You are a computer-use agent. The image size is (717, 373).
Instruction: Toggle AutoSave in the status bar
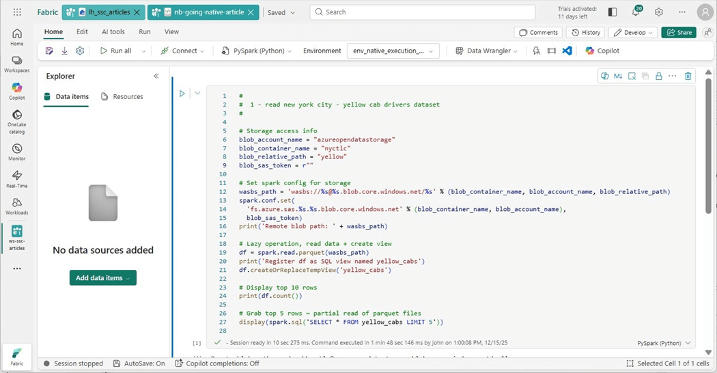coord(139,363)
